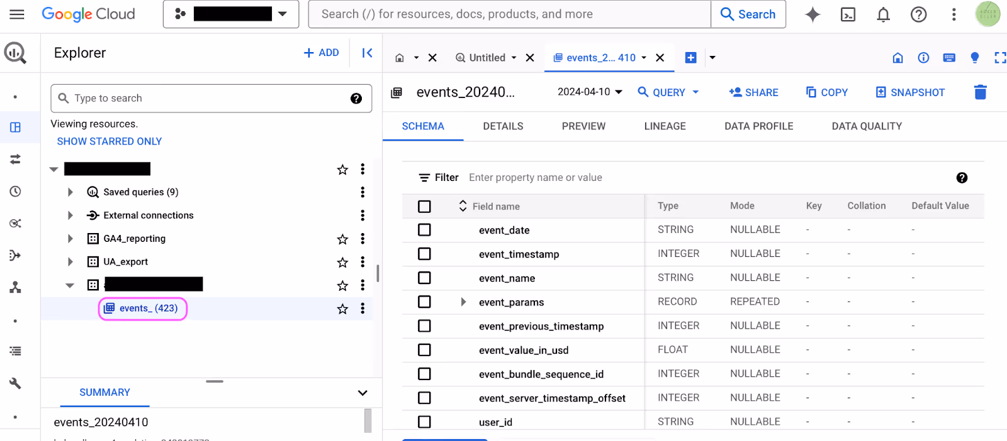The width and height of the screenshot is (1007, 441).
Task: Check the event_value_in_usd field checkbox
Action: click(424, 350)
